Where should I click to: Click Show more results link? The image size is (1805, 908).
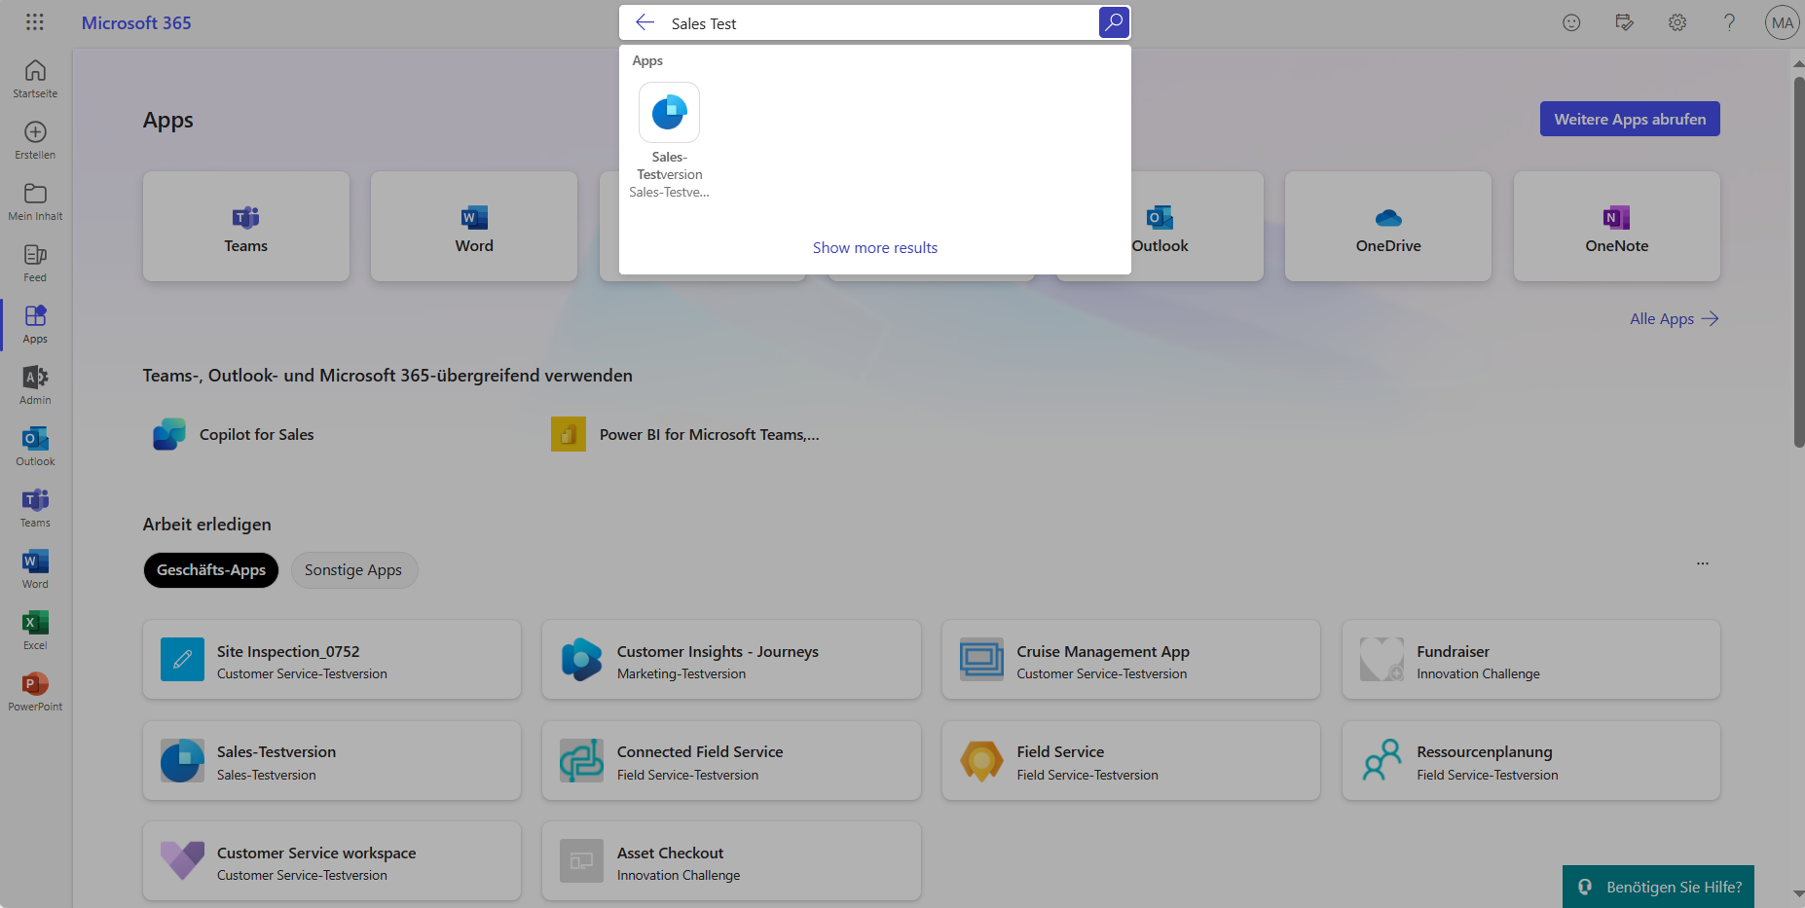tap(875, 247)
